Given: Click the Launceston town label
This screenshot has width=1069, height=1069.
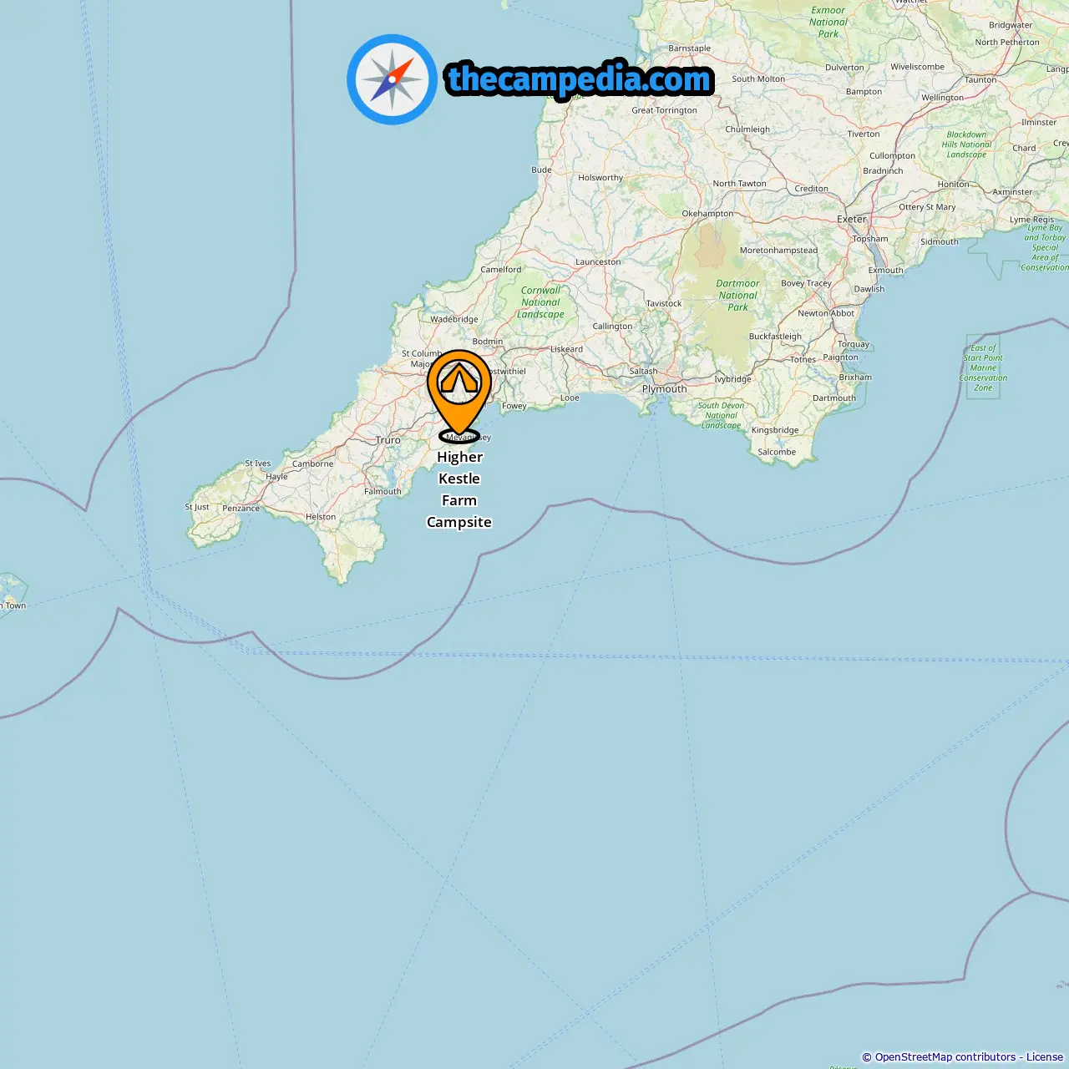Looking at the screenshot, I should coord(598,262).
